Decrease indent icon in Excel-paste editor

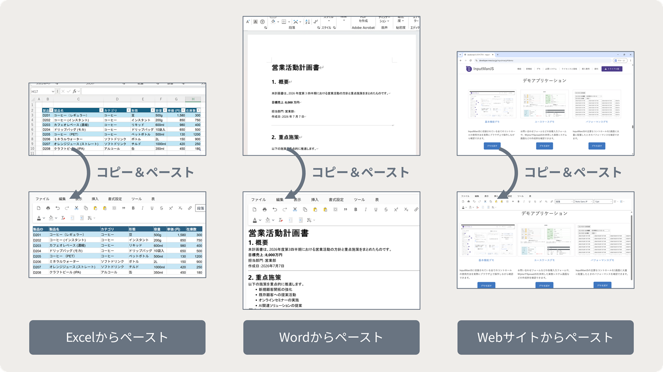[72, 218]
